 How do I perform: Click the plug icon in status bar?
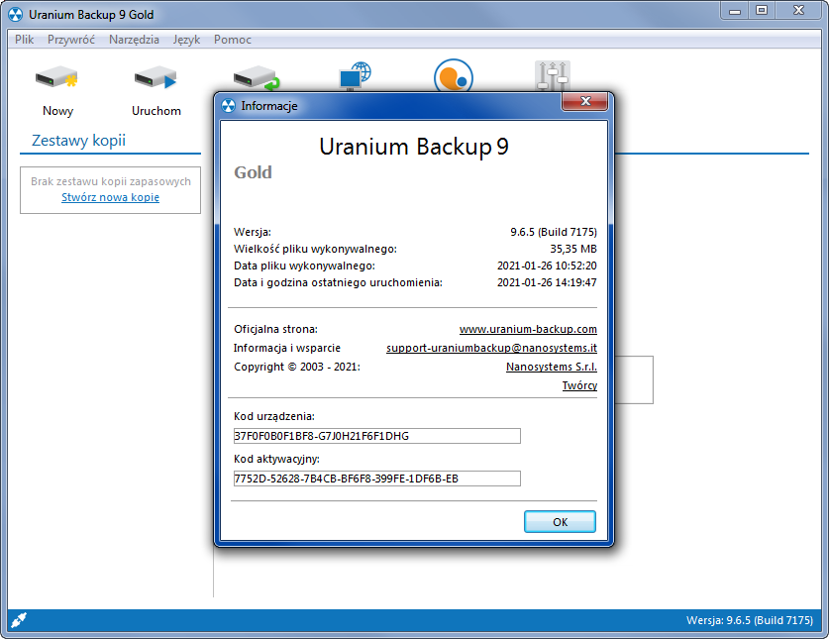[x=19, y=619]
